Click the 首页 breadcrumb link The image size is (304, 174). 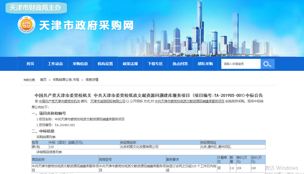(43, 80)
